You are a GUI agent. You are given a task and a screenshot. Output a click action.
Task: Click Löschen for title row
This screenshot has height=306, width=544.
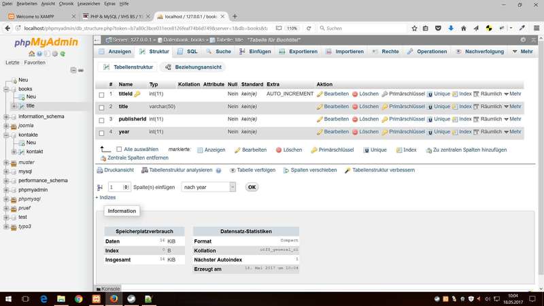tap(365, 107)
